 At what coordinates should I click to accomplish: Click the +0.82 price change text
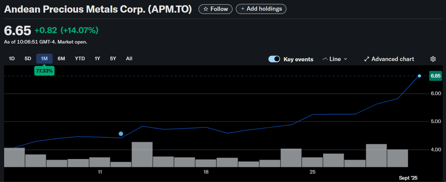46,30
